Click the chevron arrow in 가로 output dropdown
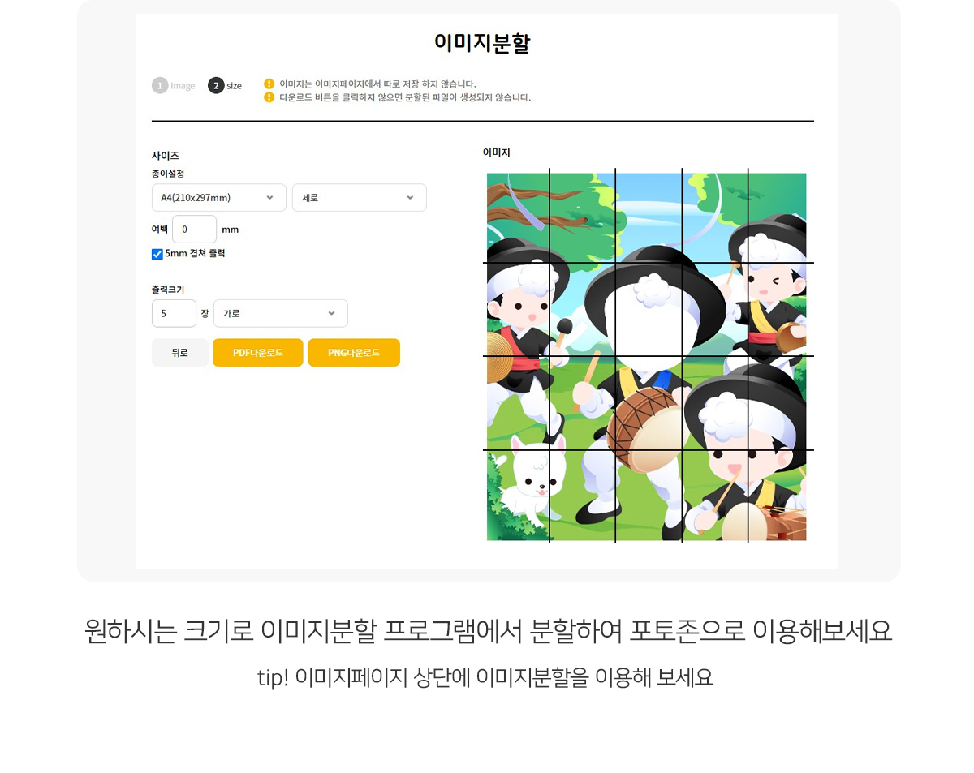 (x=331, y=313)
